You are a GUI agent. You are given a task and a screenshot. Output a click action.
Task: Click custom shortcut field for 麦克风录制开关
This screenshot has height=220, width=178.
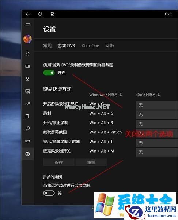tap(157, 152)
